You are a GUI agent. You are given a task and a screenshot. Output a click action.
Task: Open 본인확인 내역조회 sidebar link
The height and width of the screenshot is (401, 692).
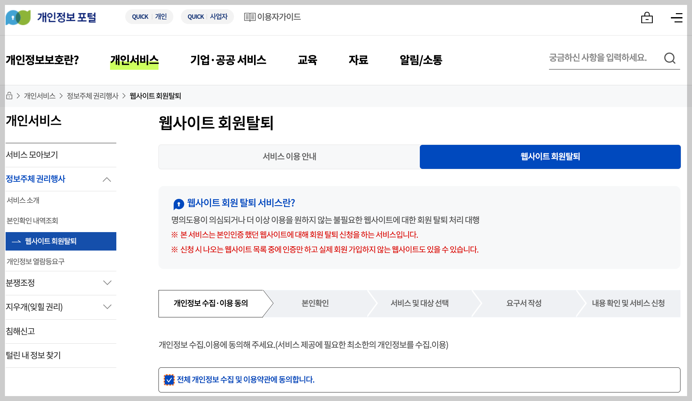[x=32, y=221]
